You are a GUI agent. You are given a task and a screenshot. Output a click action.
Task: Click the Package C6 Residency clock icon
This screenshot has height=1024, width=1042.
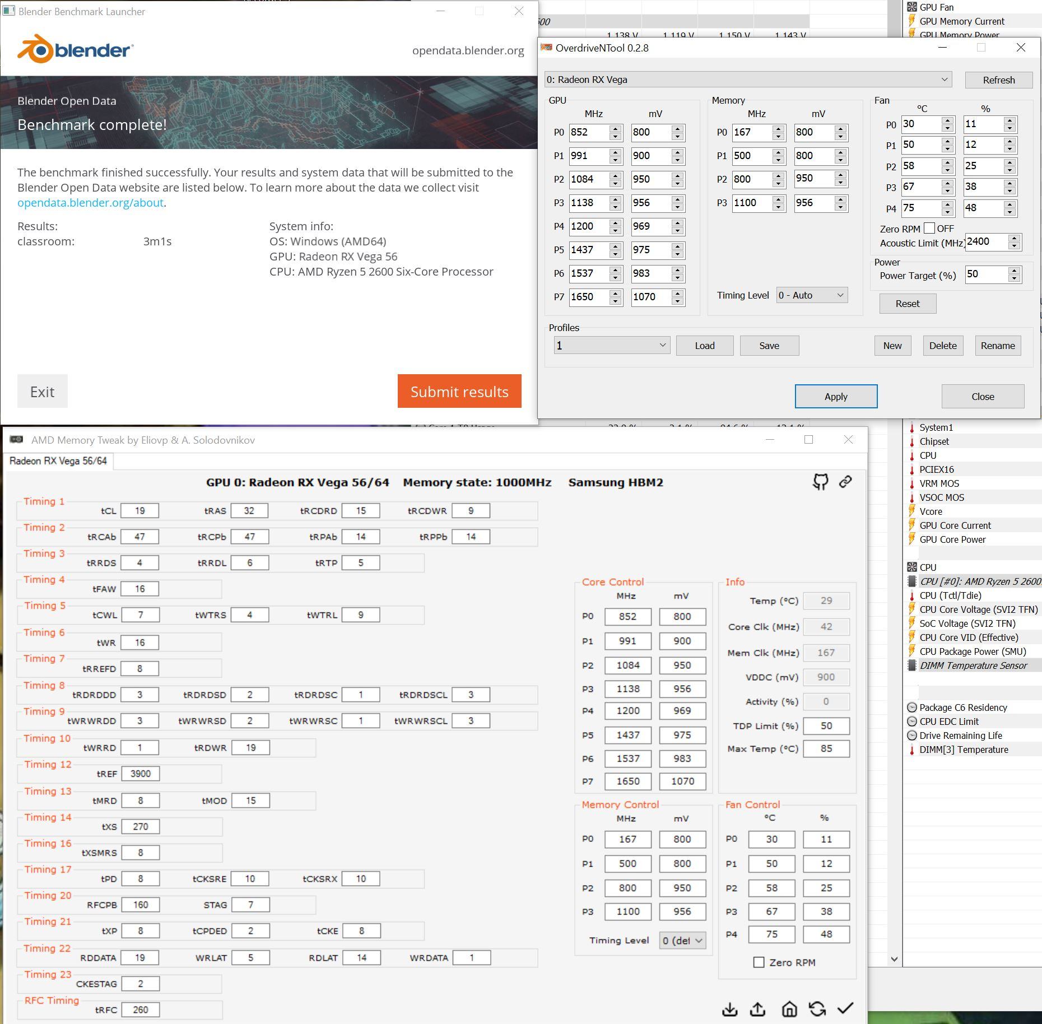coord(912,708)
